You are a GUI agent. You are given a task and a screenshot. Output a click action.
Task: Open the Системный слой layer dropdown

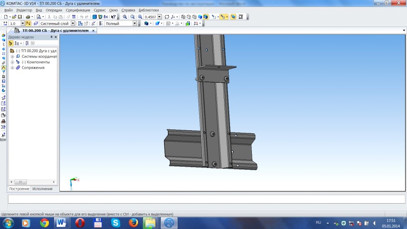click(x=73, y=23)
